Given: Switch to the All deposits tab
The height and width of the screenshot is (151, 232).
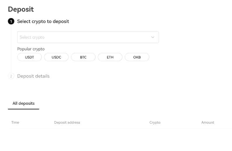Looking at the screenshot, I should coord(23,104).
